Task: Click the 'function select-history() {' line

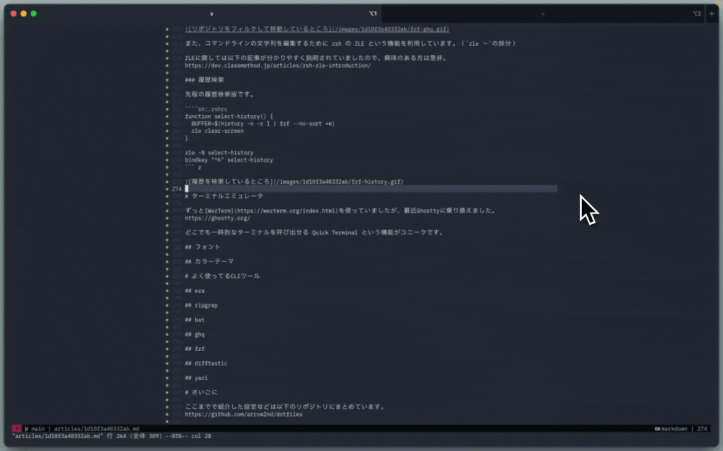Action: coord(228,117)
